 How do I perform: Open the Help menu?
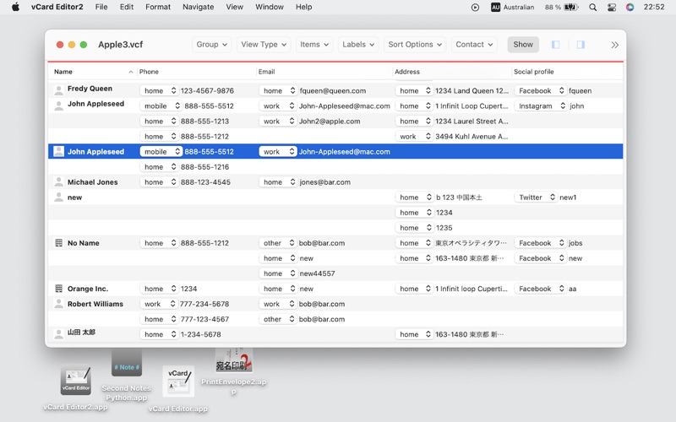pos(303,7)
